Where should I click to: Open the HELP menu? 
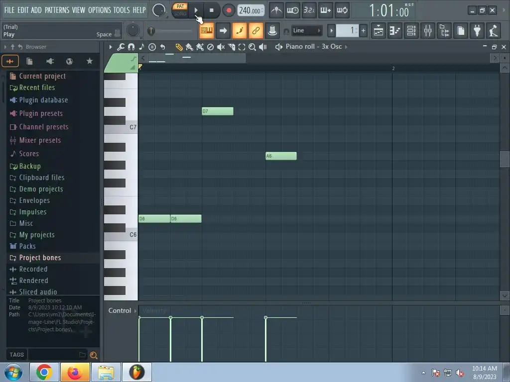[139, 10]
